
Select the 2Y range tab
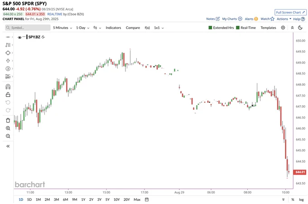[91, 199]
